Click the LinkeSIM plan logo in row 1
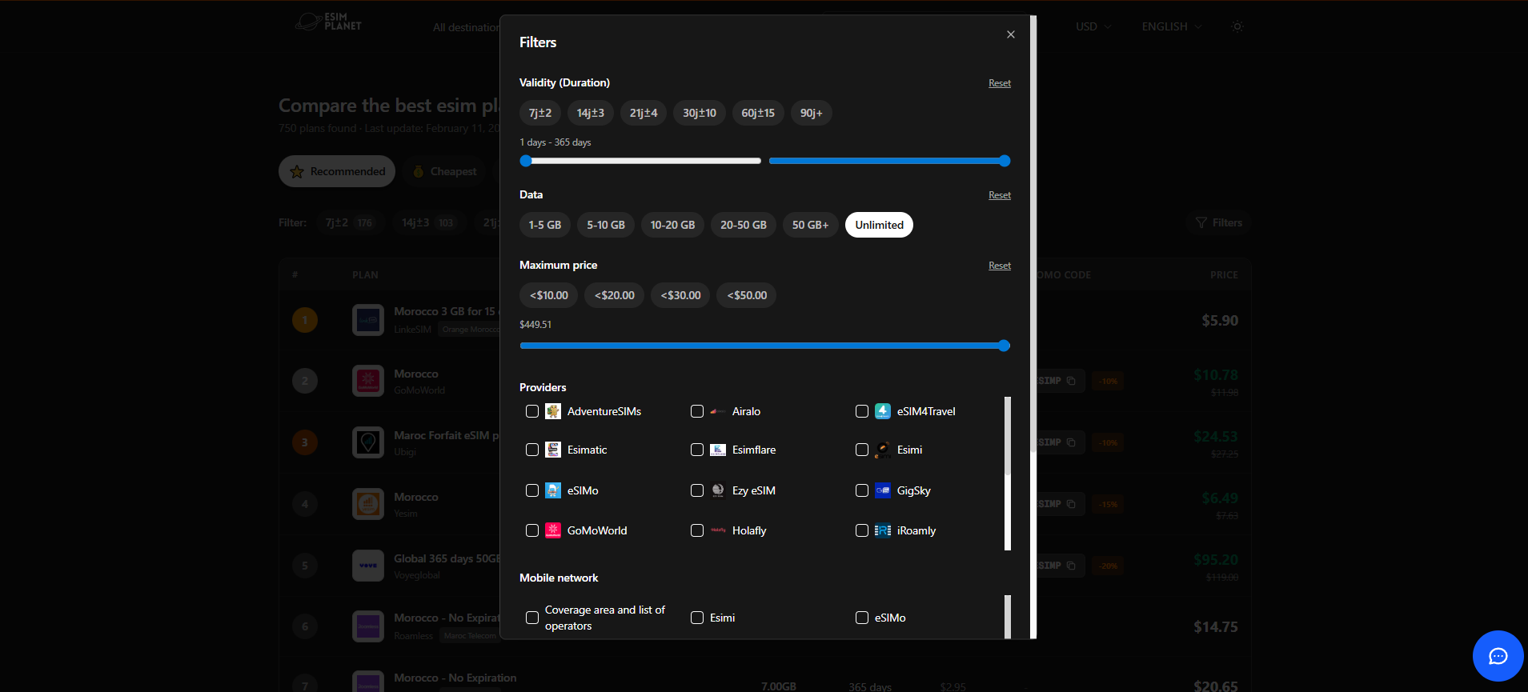 368,320
